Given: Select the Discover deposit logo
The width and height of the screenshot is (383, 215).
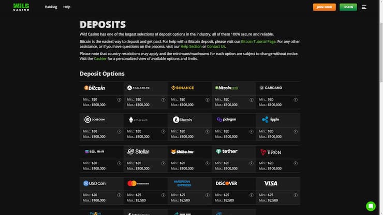Looking at the screenshot, I should (226, 183).
